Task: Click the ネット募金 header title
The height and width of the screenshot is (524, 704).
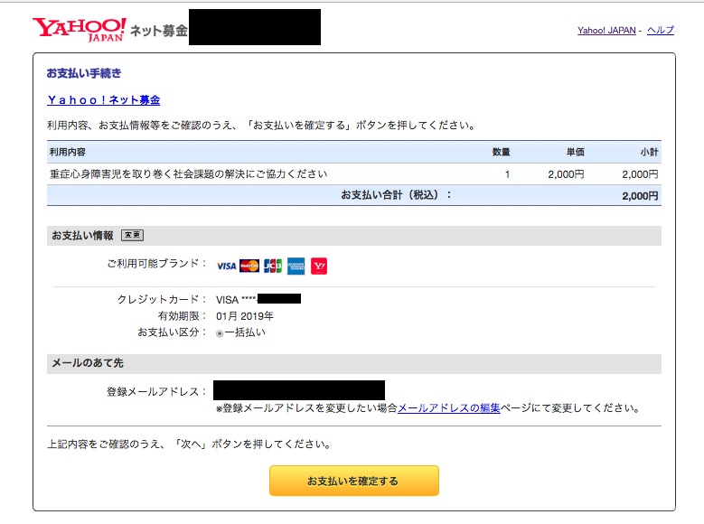Action: [x=159, y=31]
